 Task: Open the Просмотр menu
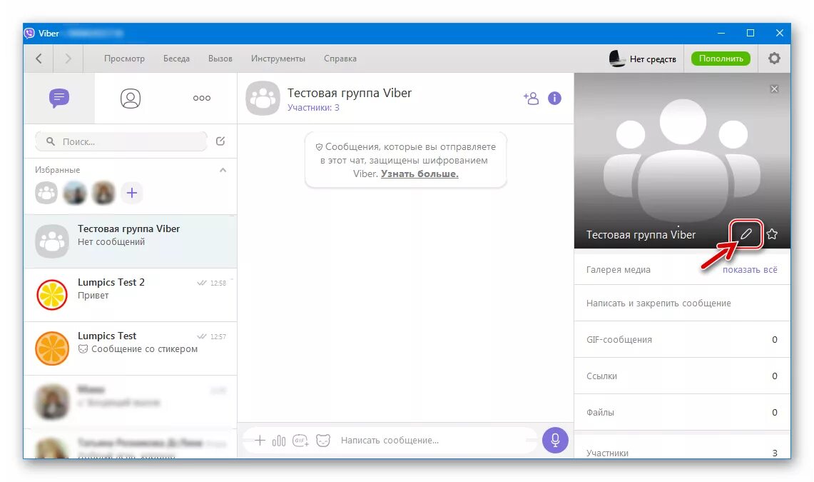pyautogui.click(x=124, y=58)
